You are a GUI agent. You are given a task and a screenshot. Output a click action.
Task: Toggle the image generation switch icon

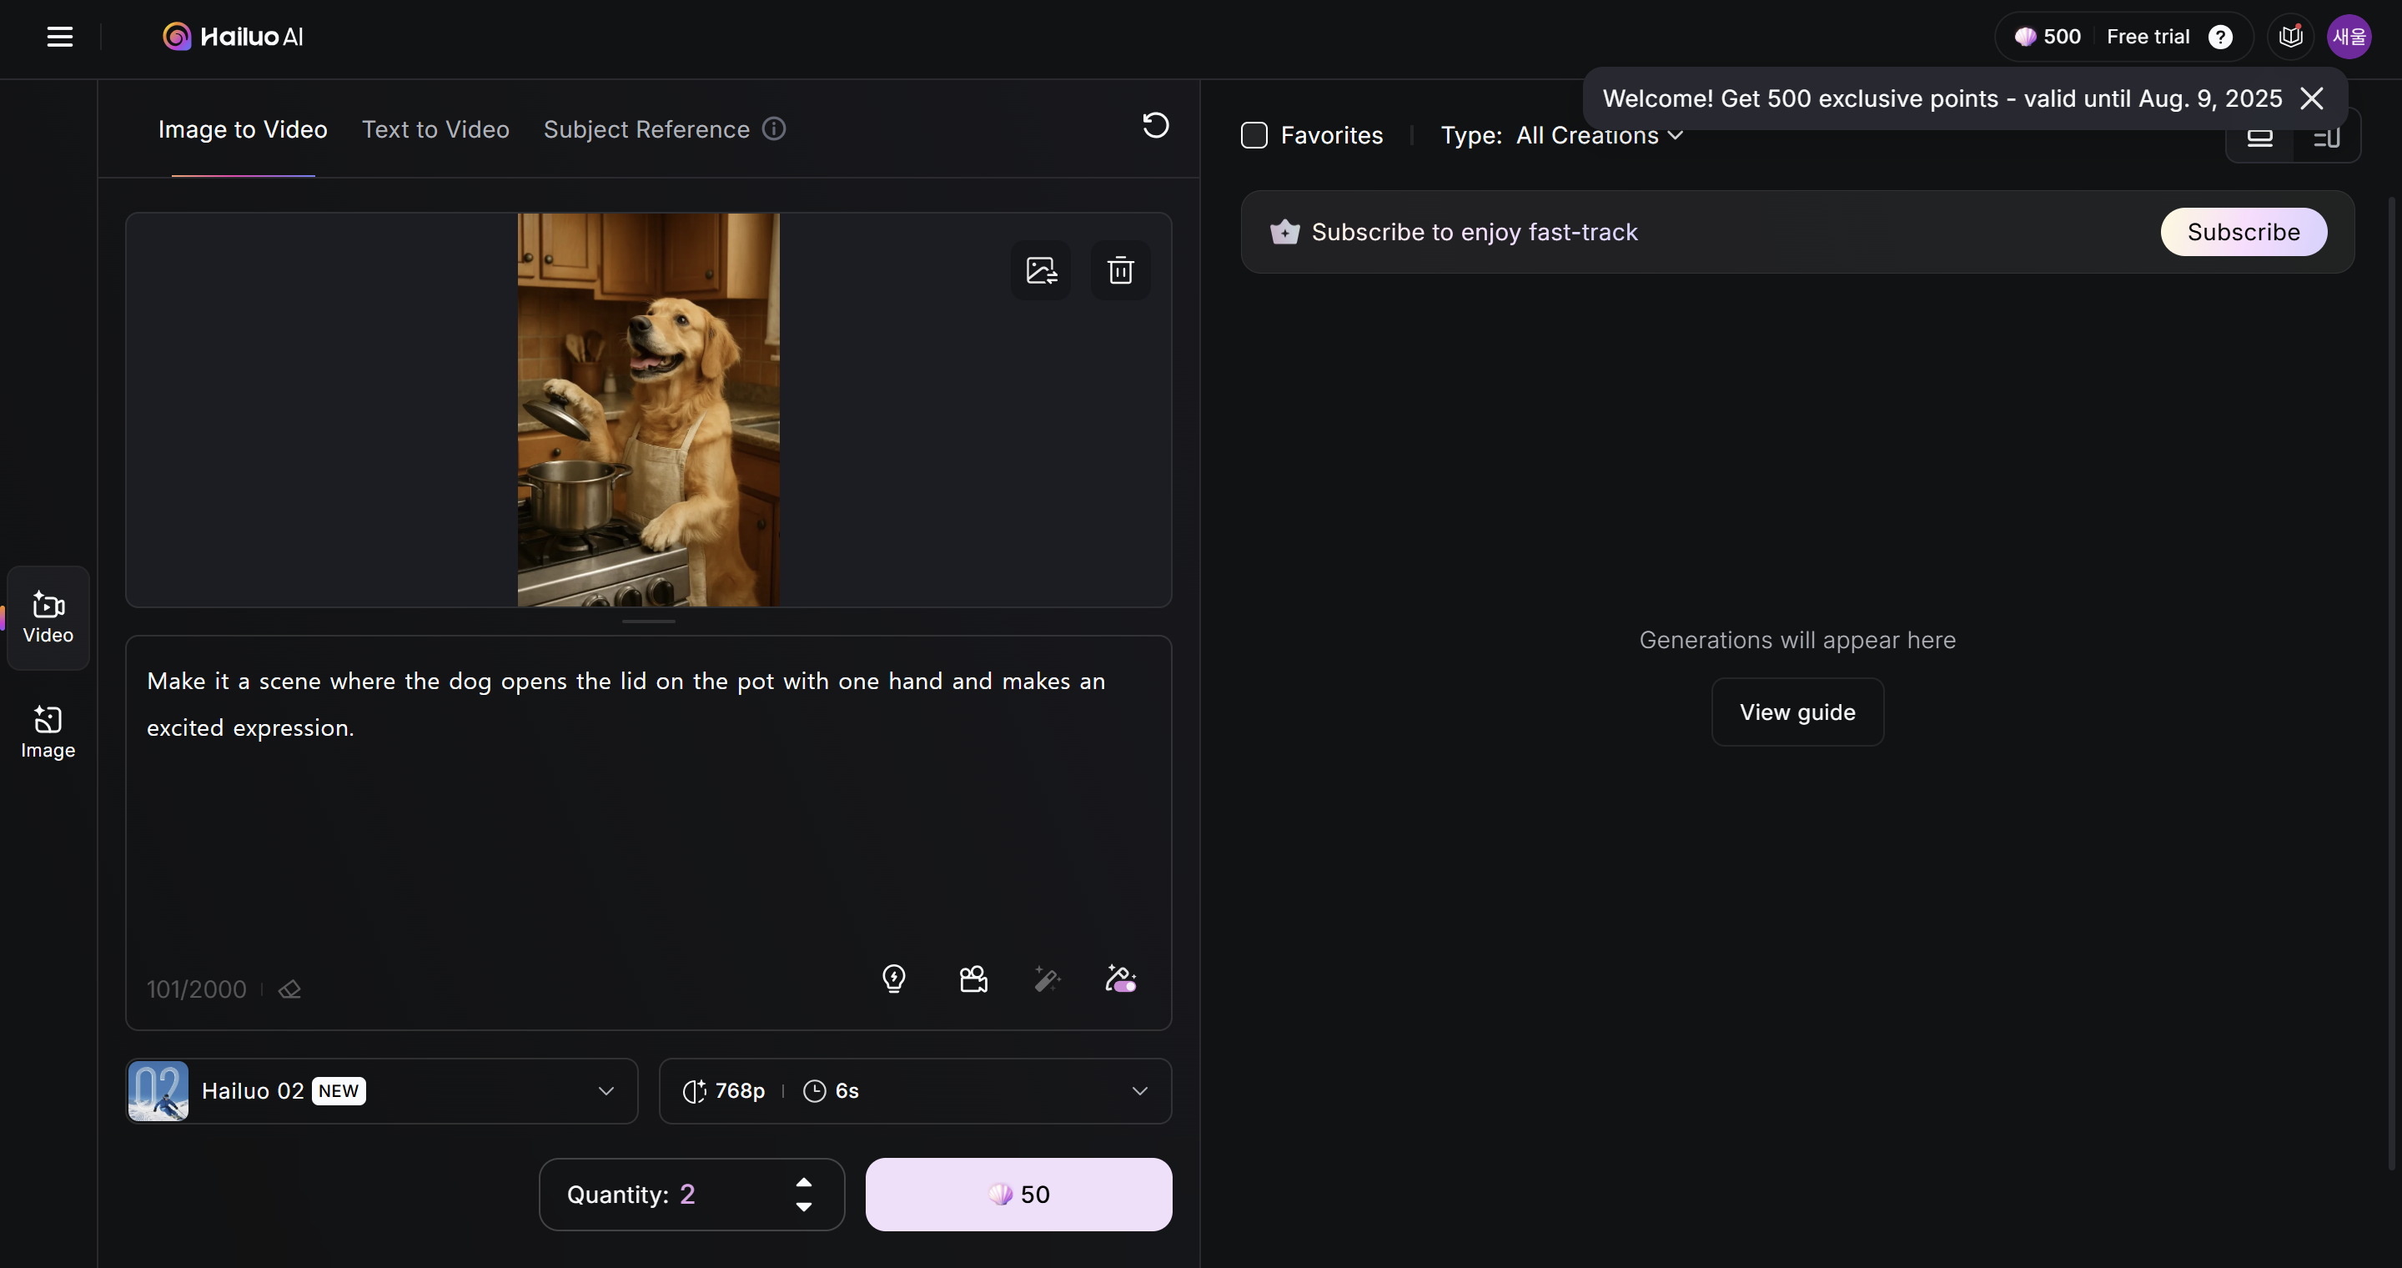1120,979
